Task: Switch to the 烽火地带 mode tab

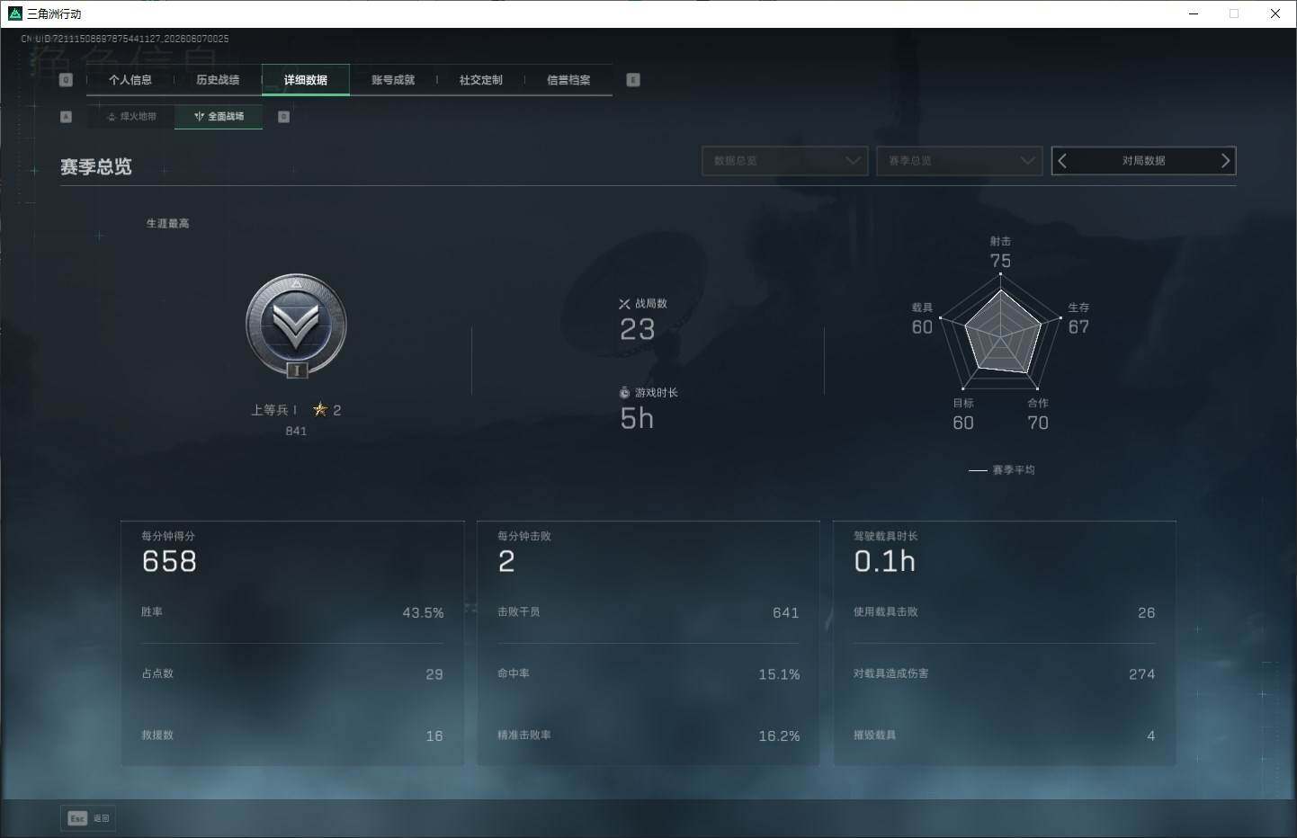Action: 131,116
